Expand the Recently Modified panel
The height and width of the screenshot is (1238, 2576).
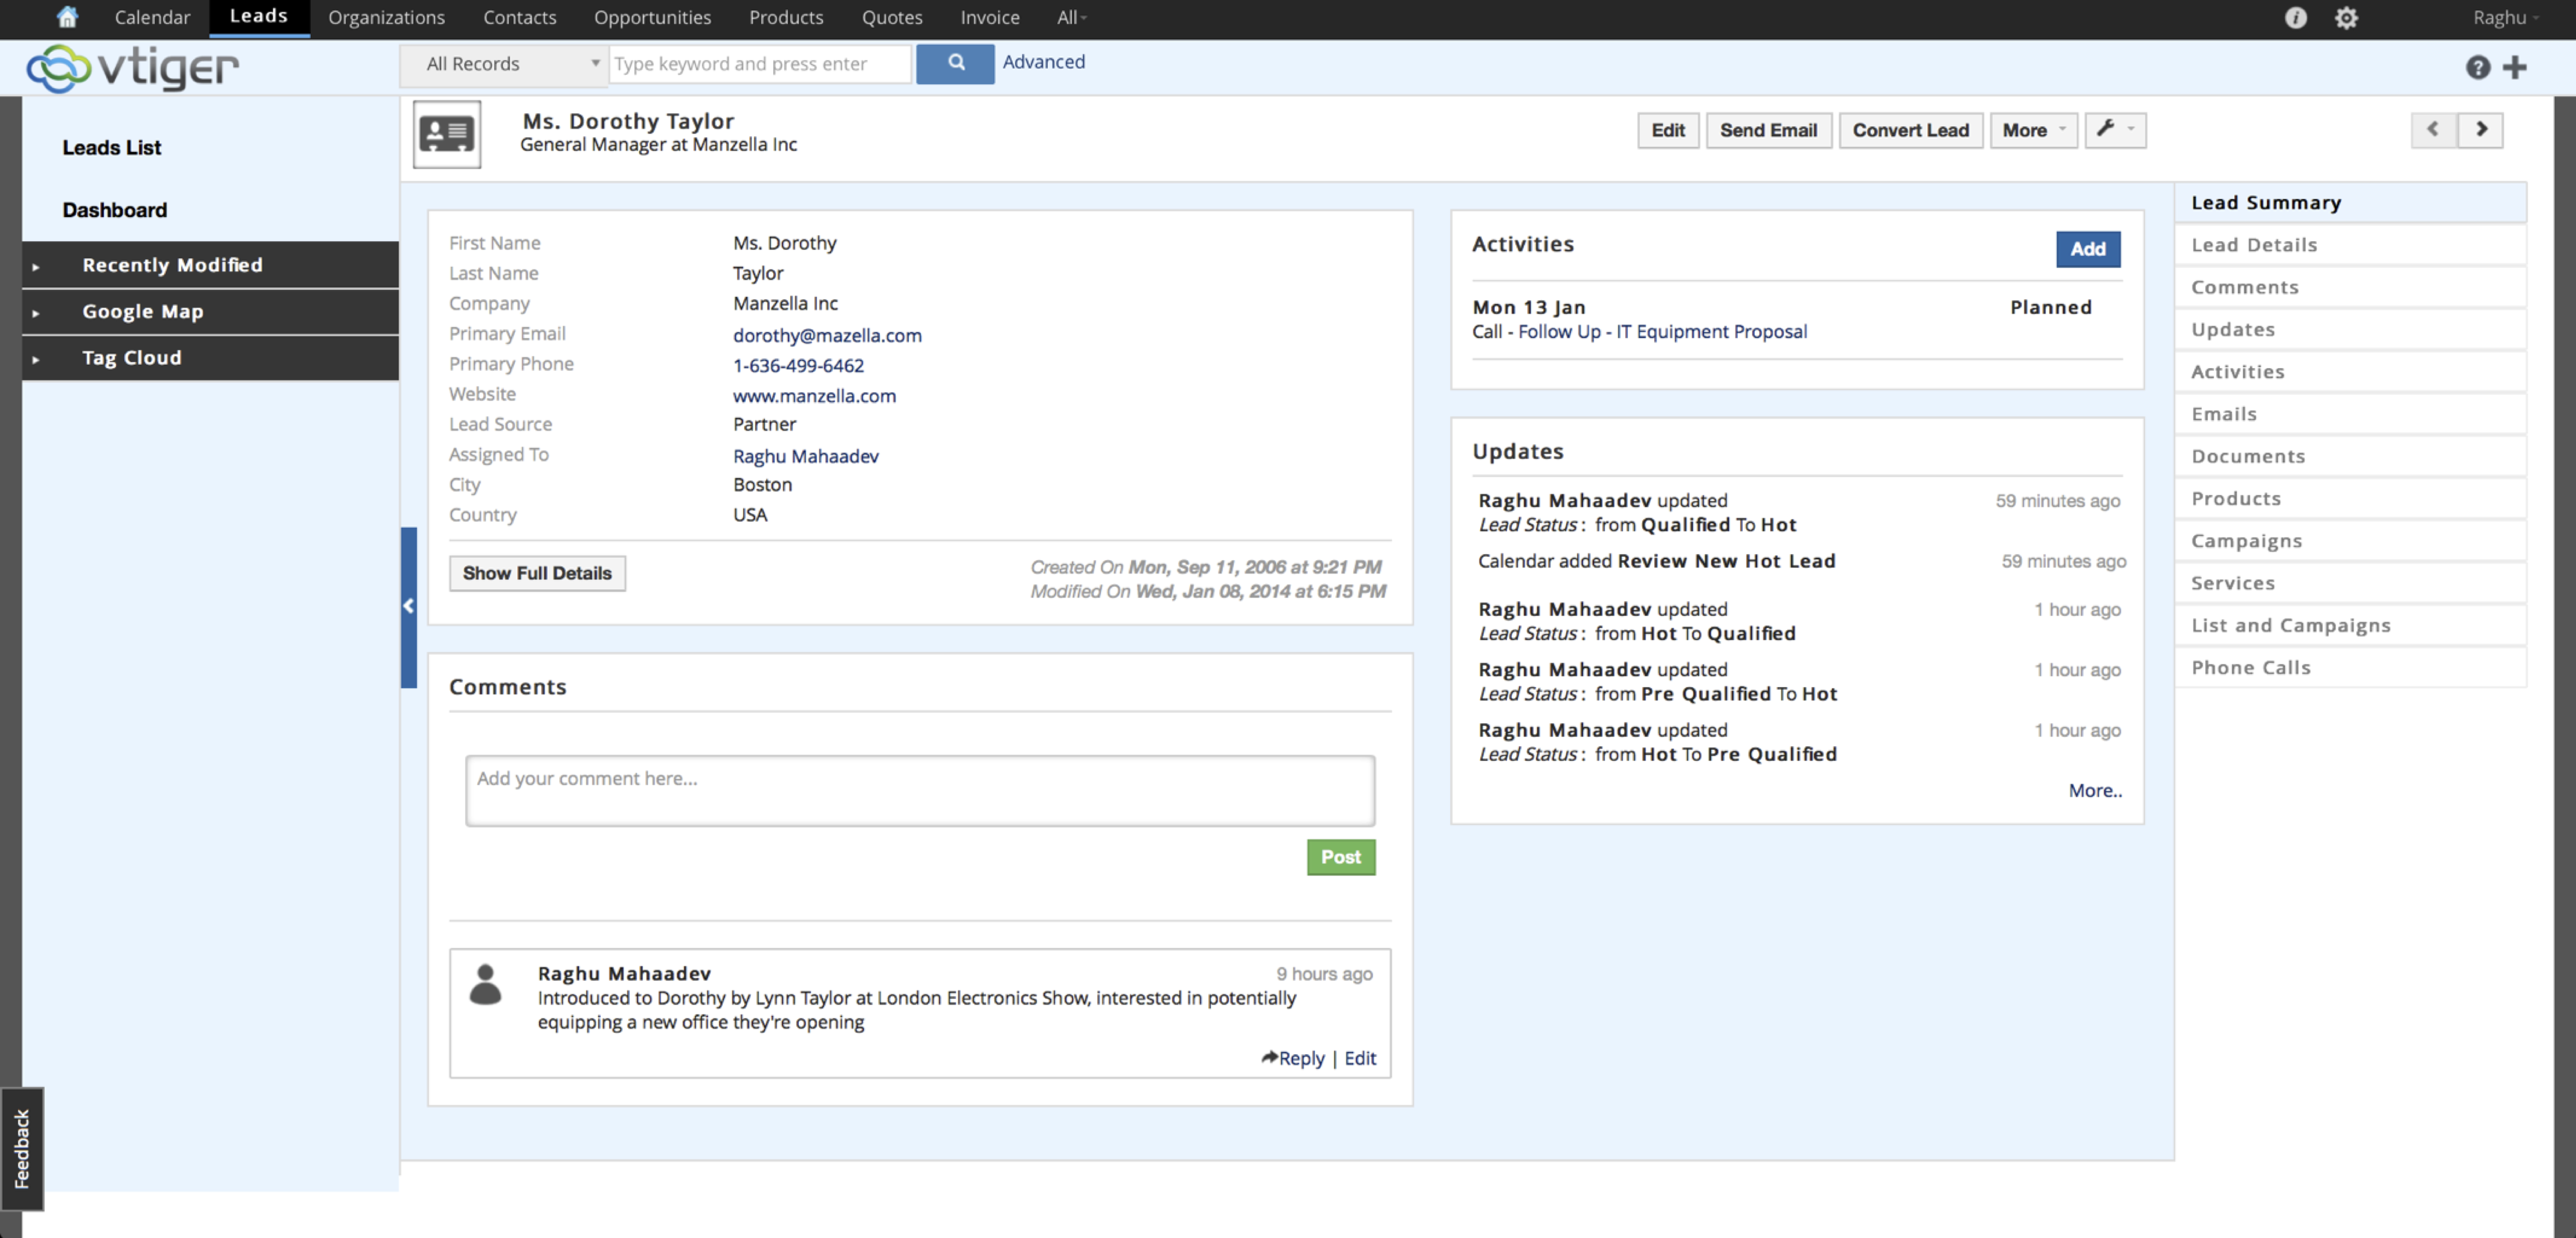(x=172, y=265)
